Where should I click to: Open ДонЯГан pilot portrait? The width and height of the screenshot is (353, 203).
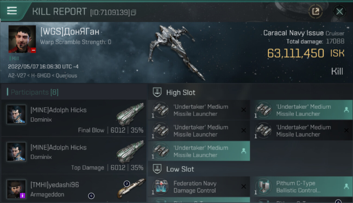[x=22, y=39]
